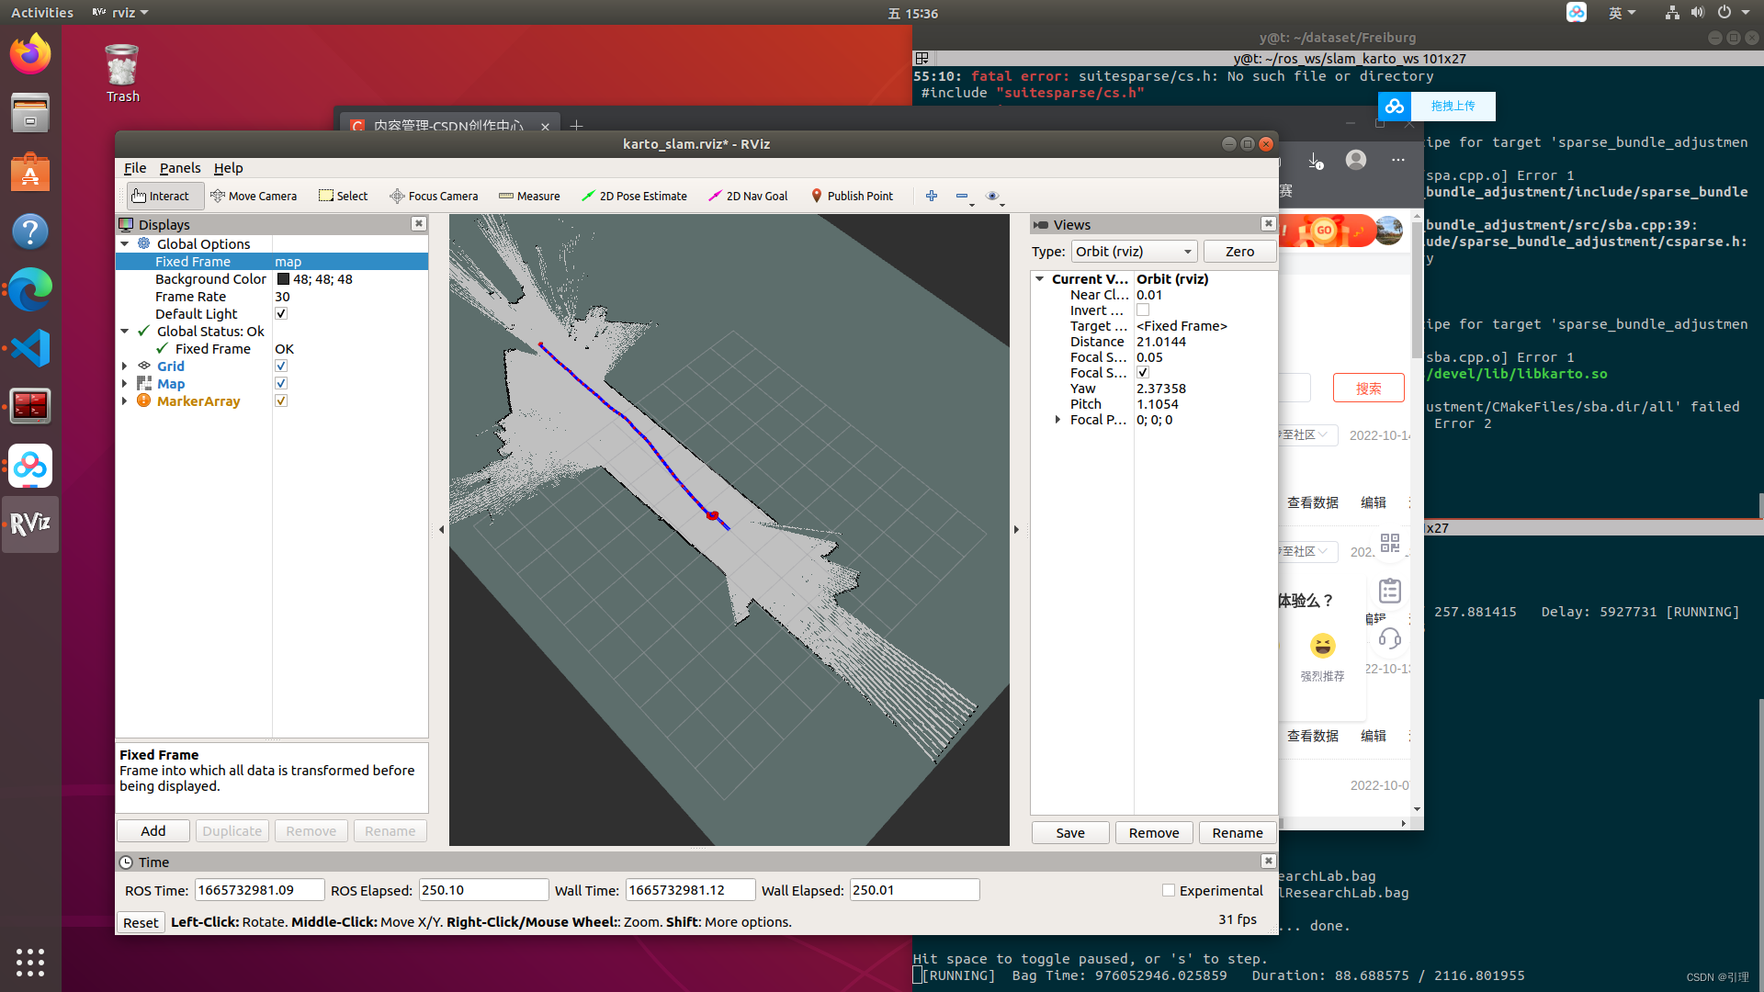Click the Add display button
Image resolution: width=1764 pixels, height=992 pixels.
[x=153, y=830]
